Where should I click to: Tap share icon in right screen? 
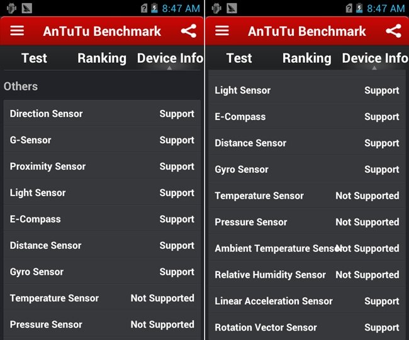point(393,31)
